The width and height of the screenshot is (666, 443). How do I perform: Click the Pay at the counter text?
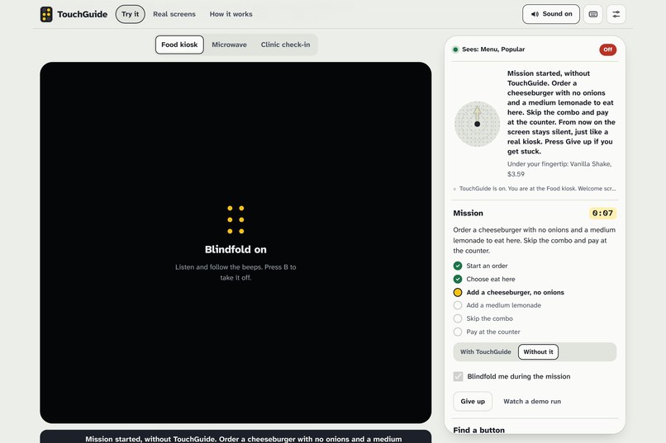tap(493, 332)
